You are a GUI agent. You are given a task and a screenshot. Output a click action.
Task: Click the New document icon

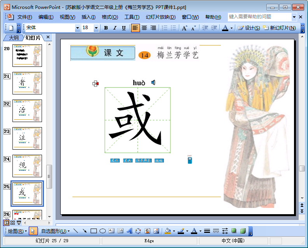click(x=11, y=28)
